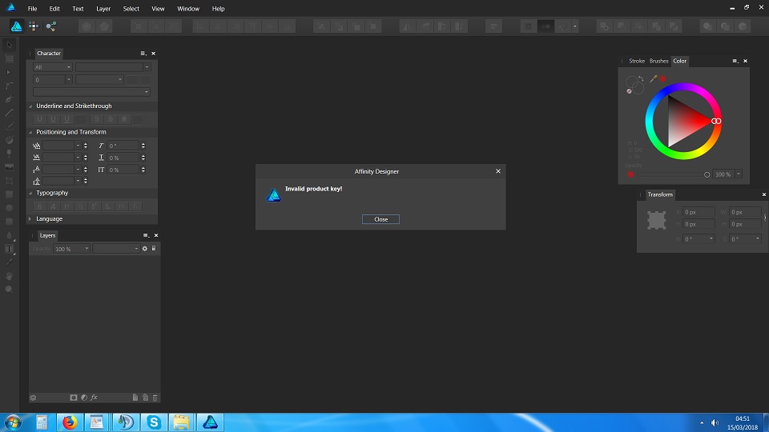
Task: Switch to the Stroke tab
Action: pos(637,61)
